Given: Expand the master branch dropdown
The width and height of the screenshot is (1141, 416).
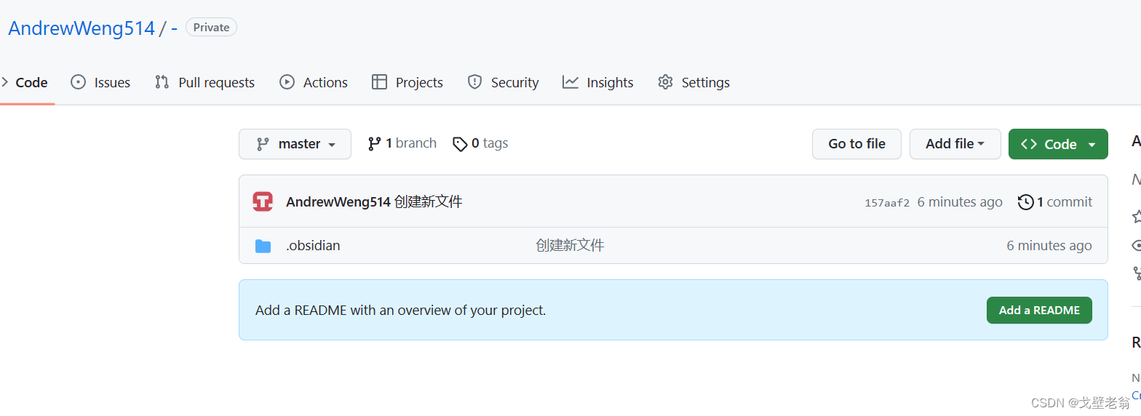Looking at the screenshot, I should coord(295,144).
